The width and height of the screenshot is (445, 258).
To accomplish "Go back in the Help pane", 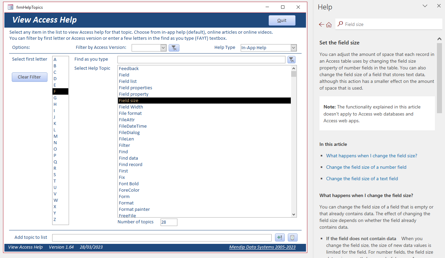I will [x=321, y=24].
